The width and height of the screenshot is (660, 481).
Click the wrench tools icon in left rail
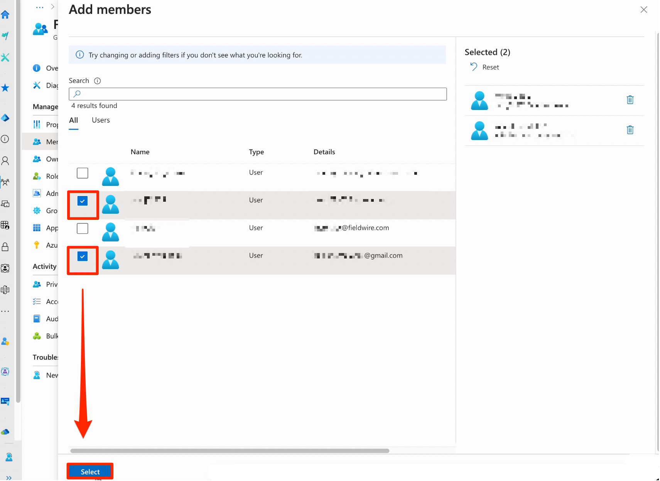point(5,57)
